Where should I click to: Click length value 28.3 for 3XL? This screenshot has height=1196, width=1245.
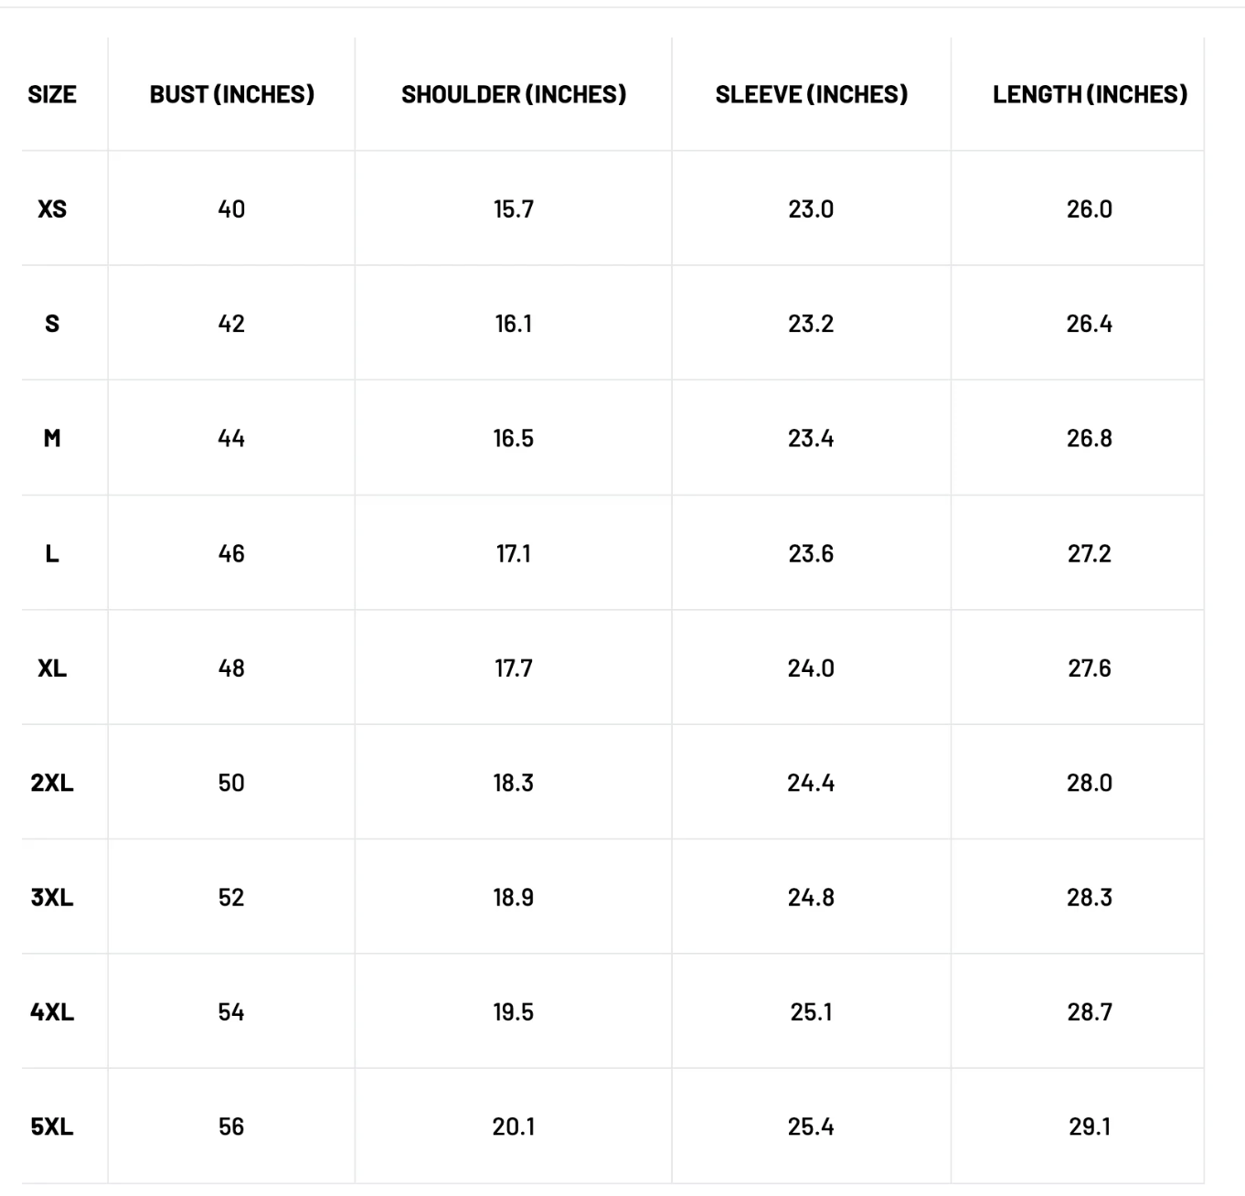1090,897
